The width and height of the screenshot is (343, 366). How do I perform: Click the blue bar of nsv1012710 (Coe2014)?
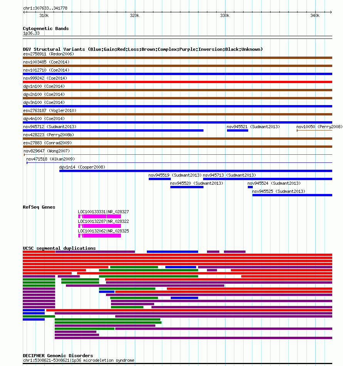177,74
